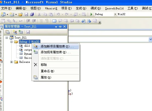Click the New Project toolbar icon

click(3, 14)
